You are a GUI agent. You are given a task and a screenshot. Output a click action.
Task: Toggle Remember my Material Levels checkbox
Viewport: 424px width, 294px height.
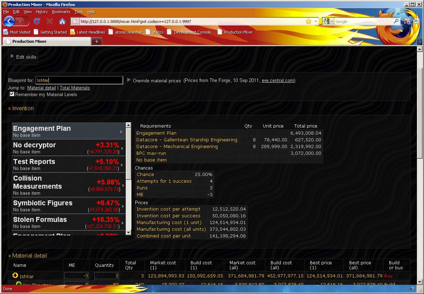point(12,94)
